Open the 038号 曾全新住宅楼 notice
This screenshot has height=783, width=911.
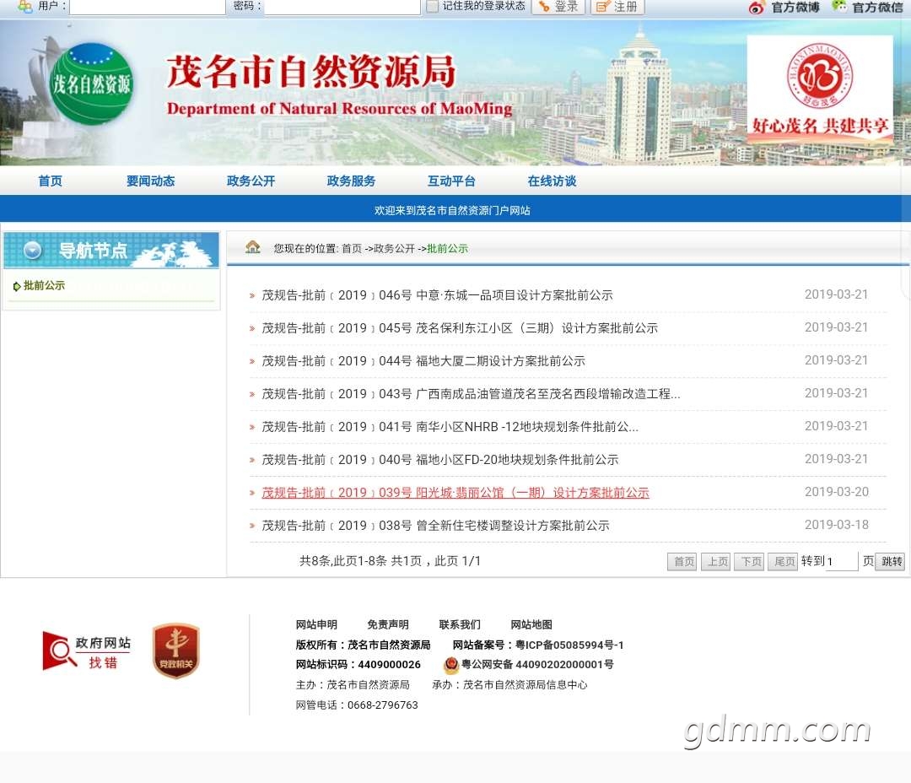pyautogui.click(x=436, y=526)
